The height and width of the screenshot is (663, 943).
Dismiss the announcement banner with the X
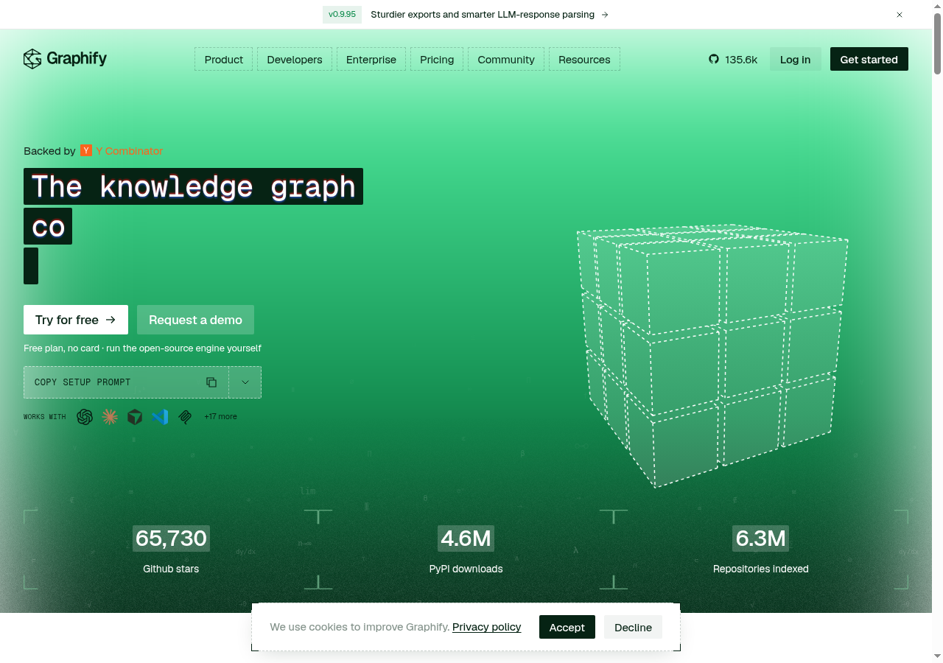(x=900, y=15)
